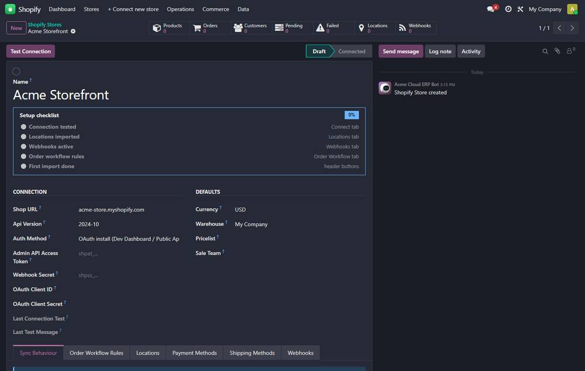Click the First import done checklist indicator
The image size is (585, 371).
click(23, 166)
